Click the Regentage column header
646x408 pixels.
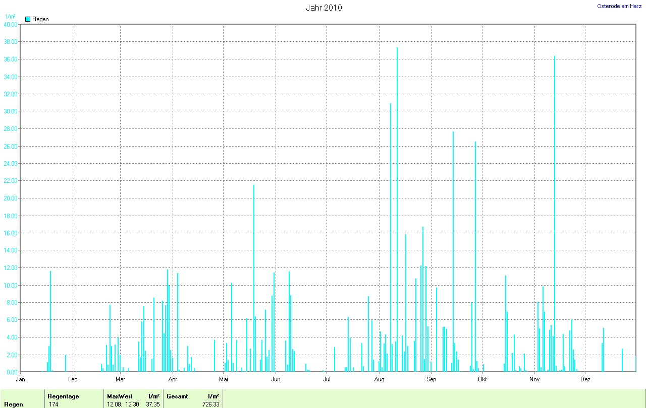(63, 396)
